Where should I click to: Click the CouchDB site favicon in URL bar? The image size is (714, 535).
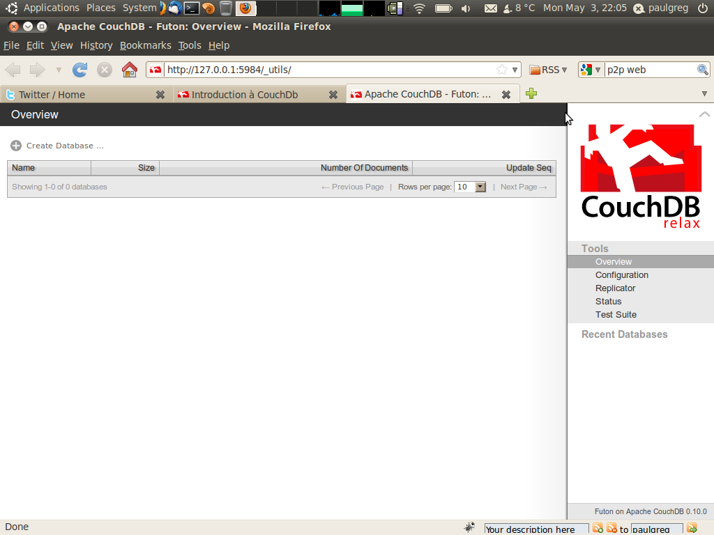click(x=155, y=70)
